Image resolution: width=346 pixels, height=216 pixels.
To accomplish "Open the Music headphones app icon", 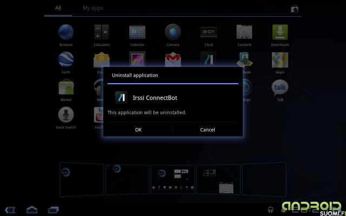I will (98, 87).
